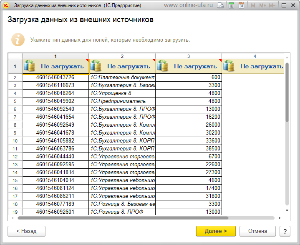Click the database icon in column 4 header
Screen dimensions: 300x245
(x=229, y=66)
